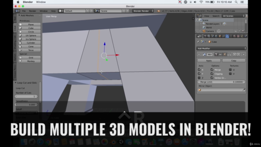Enable the V texture mirror checkbox

(x=230, y=73)
